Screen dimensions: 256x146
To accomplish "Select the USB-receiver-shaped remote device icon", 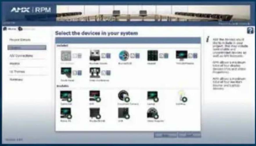I will tap(95, 55).
